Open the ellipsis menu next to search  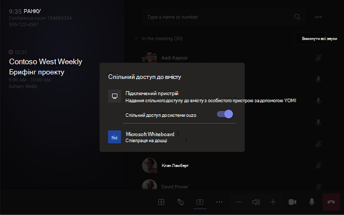(318, 17)
